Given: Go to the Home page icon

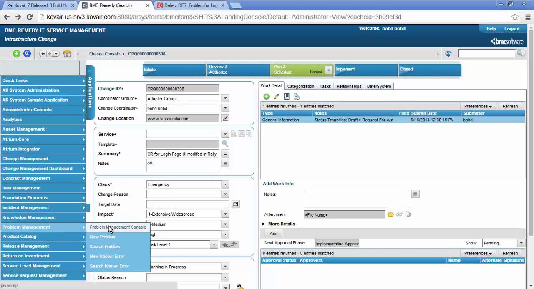Looking at the screenshot, I should (67, 54).
